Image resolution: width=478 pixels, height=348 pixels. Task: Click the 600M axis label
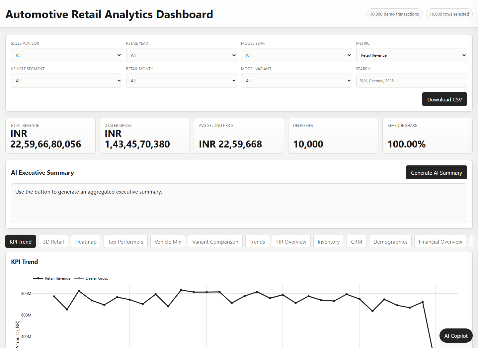coord(26,315)
